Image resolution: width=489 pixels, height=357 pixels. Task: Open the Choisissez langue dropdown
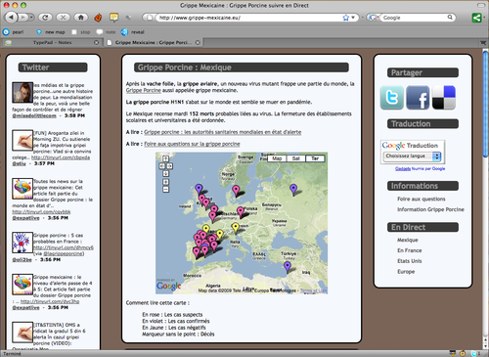point(412,156)
